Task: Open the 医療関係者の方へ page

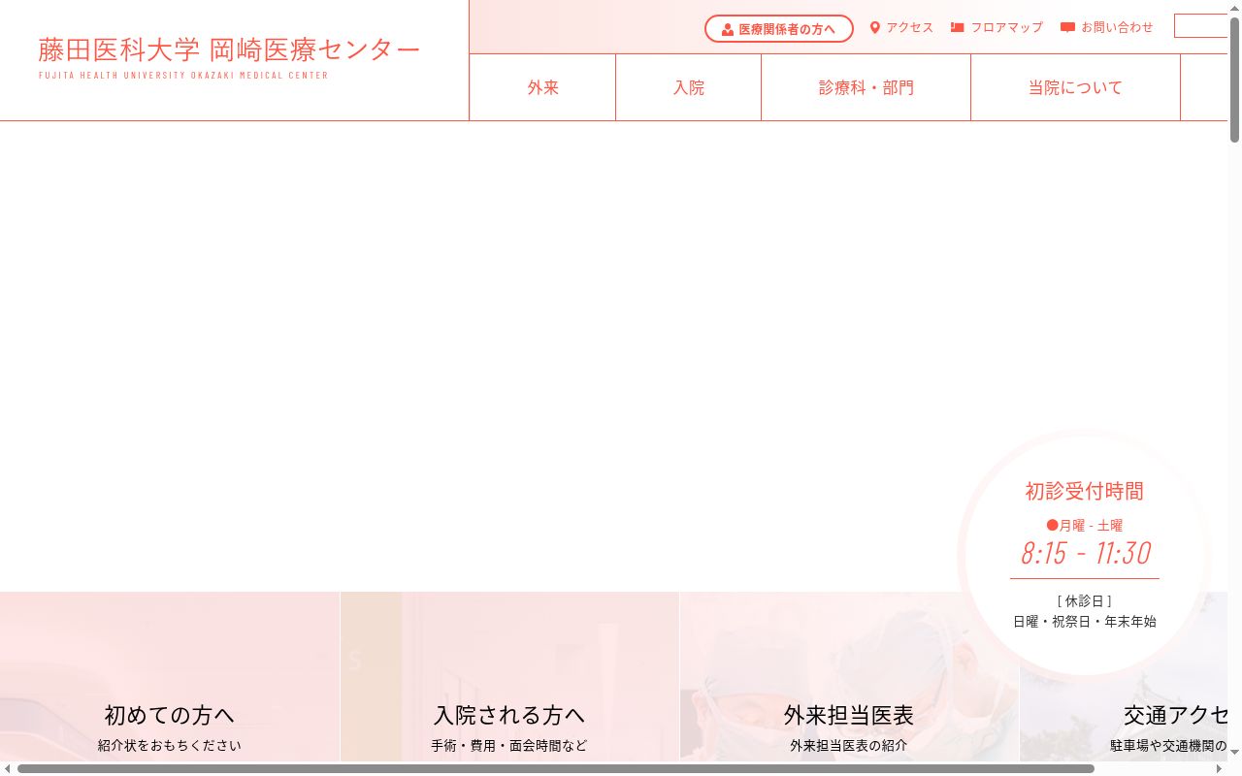Action: (779, 29)
